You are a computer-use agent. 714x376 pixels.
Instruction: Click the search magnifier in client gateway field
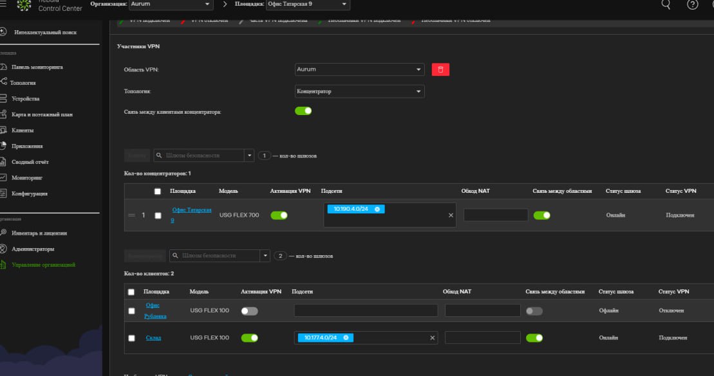point(175,256)
